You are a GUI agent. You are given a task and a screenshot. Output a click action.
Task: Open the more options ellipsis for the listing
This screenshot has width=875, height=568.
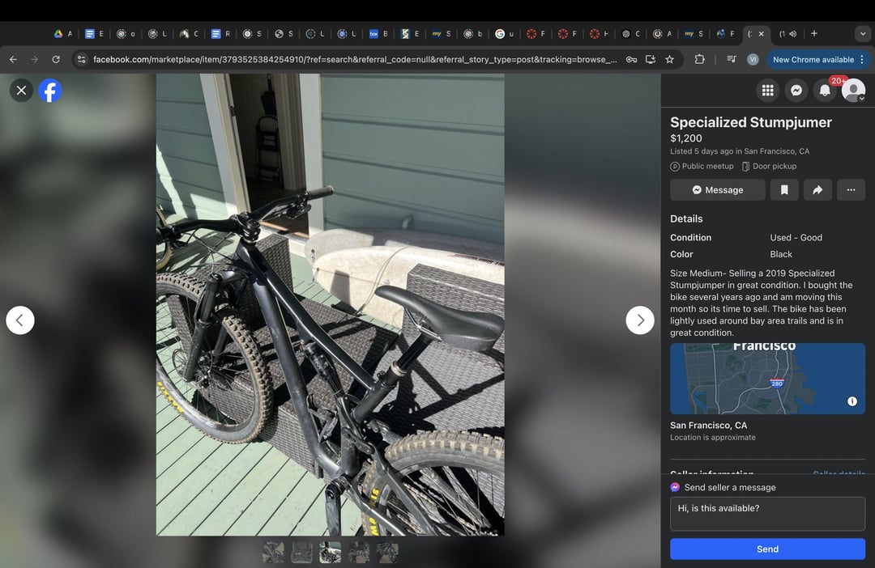[851, 190]
